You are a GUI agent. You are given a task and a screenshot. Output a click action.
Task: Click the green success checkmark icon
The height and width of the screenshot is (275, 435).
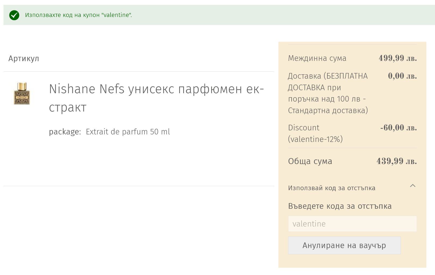click(14, 15)
